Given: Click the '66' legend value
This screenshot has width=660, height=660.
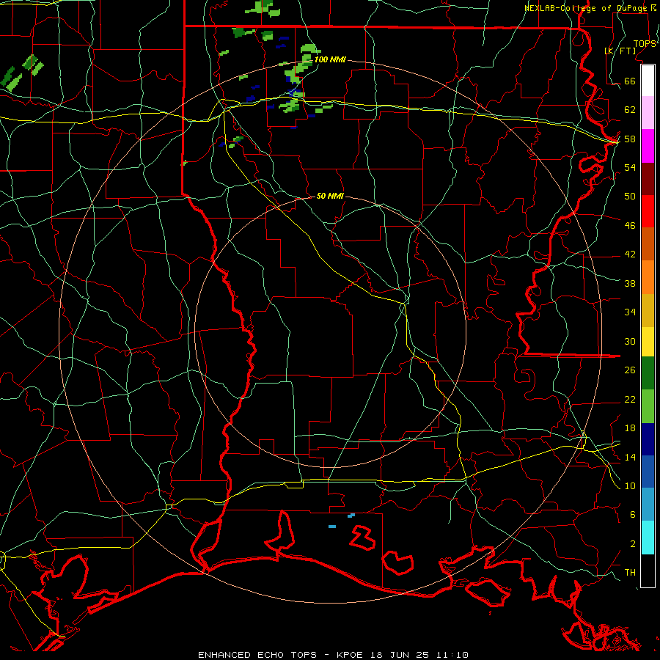Looking at the screenshot, I should 630,81.
